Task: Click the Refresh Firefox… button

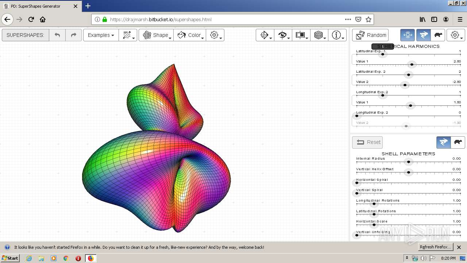Action: click(435, 247)
